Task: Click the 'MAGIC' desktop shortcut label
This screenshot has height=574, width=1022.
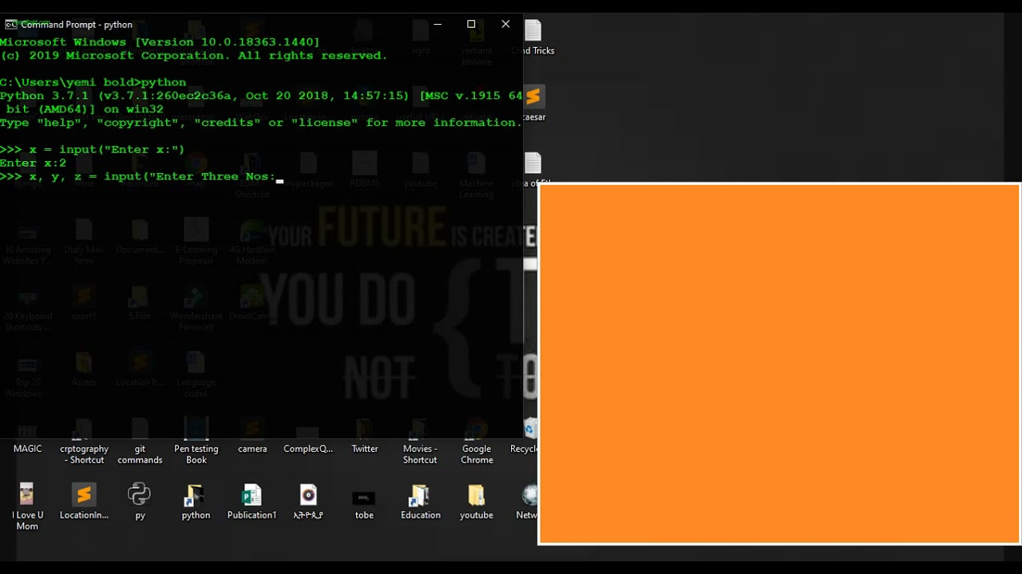Action: pos(27,449)
